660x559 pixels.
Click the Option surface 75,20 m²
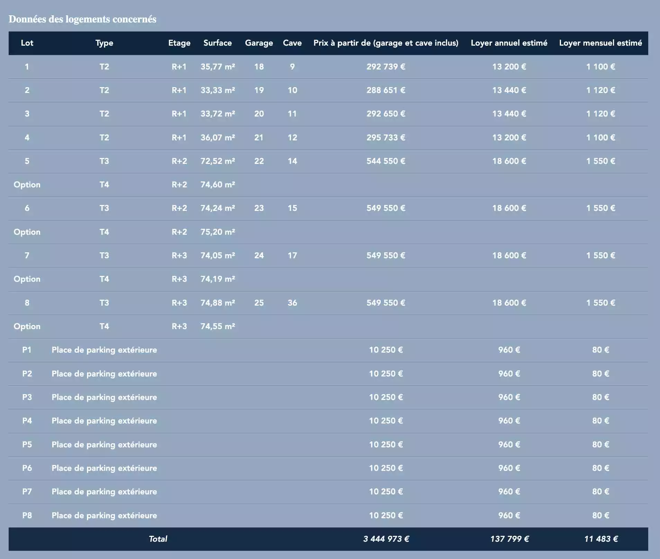click(218, 232)
